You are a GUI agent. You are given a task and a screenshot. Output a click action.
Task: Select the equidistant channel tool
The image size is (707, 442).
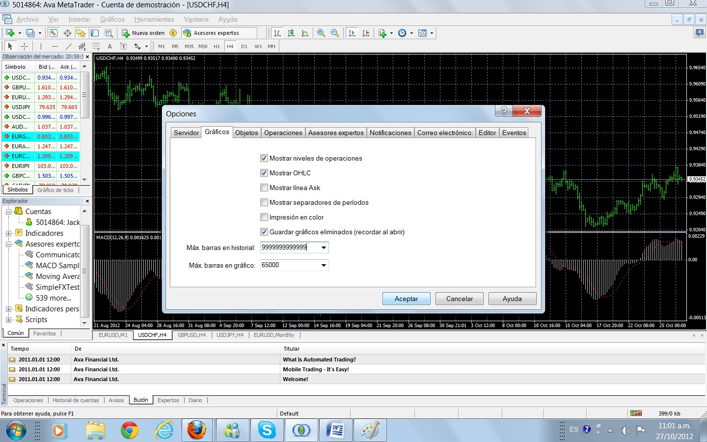click(x=82, y=46)
